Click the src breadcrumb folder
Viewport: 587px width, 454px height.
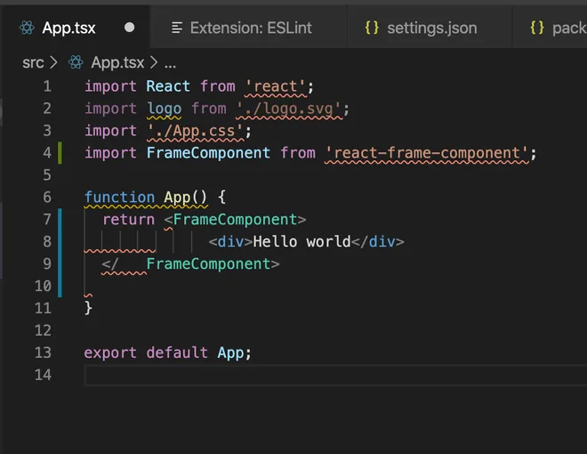33,62
